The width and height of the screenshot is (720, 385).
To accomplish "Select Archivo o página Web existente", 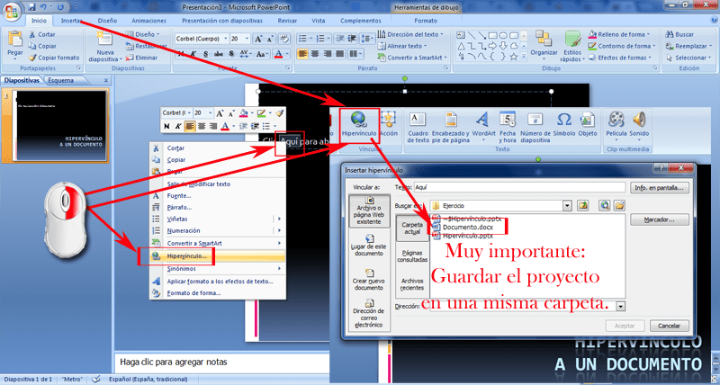I will click(x=370, y=211).
